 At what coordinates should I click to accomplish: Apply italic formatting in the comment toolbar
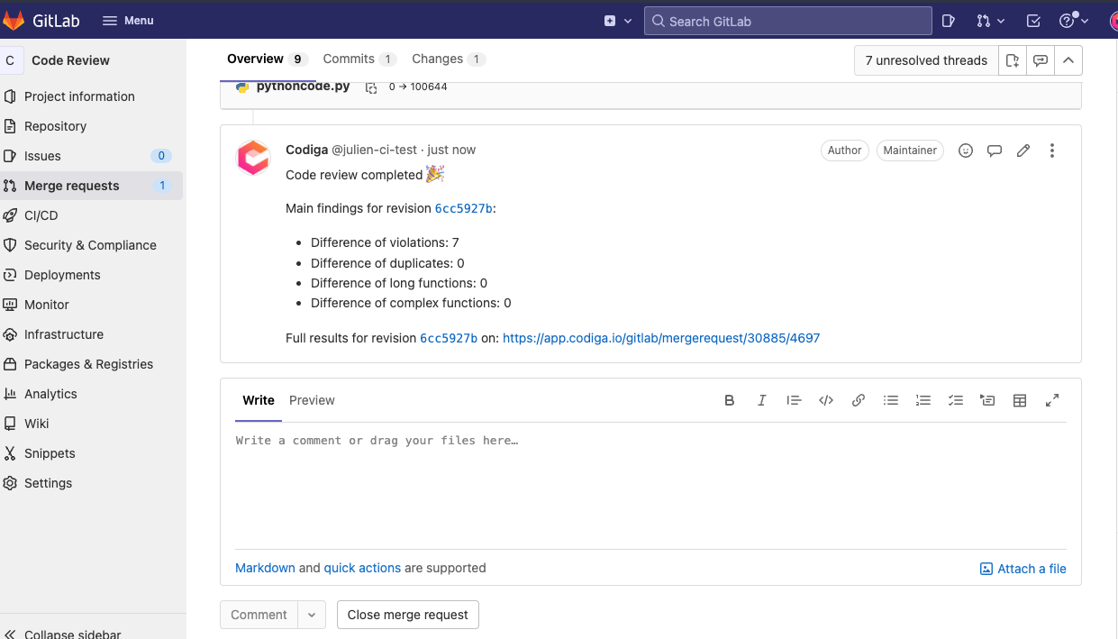click(x=761, y=399)
